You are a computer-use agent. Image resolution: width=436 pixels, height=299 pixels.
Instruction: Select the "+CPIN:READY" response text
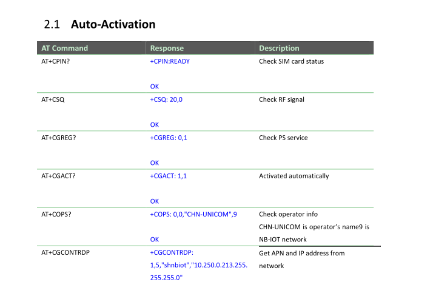click(170, 61)
